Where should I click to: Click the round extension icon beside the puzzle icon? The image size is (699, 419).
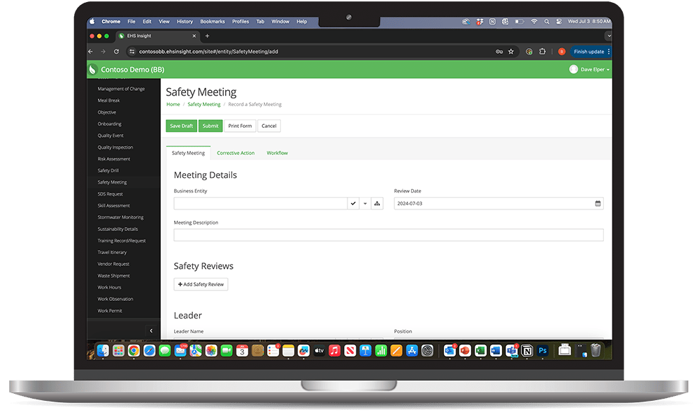[x=529, y=52]
